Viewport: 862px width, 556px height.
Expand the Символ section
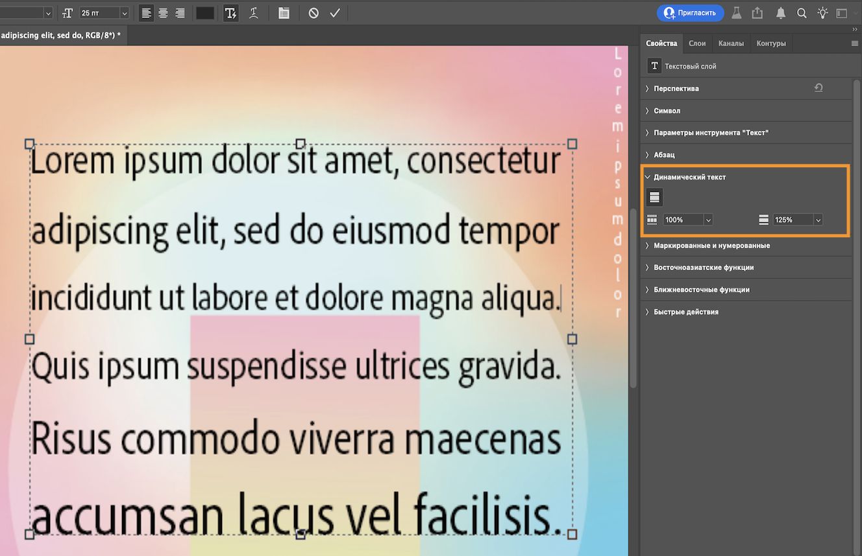pyautogui.click(x=663, y=110)
